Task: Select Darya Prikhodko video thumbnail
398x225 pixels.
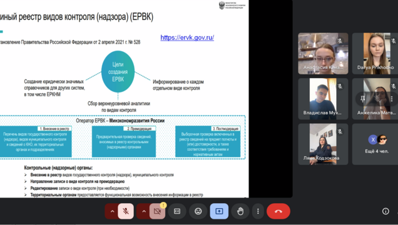Action: [x=375, y=54]
